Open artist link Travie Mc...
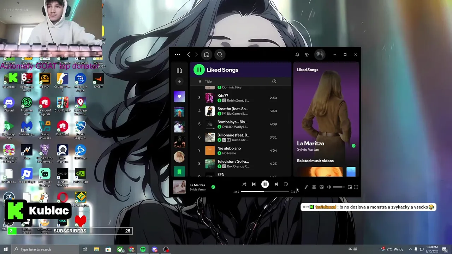452x254 pixels. click(x=239, y=140)
